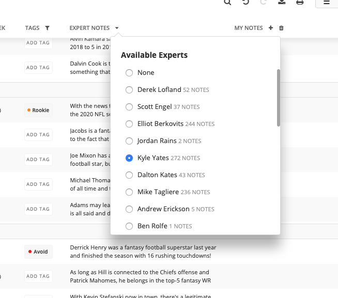Click the Rookie tag

38,110
